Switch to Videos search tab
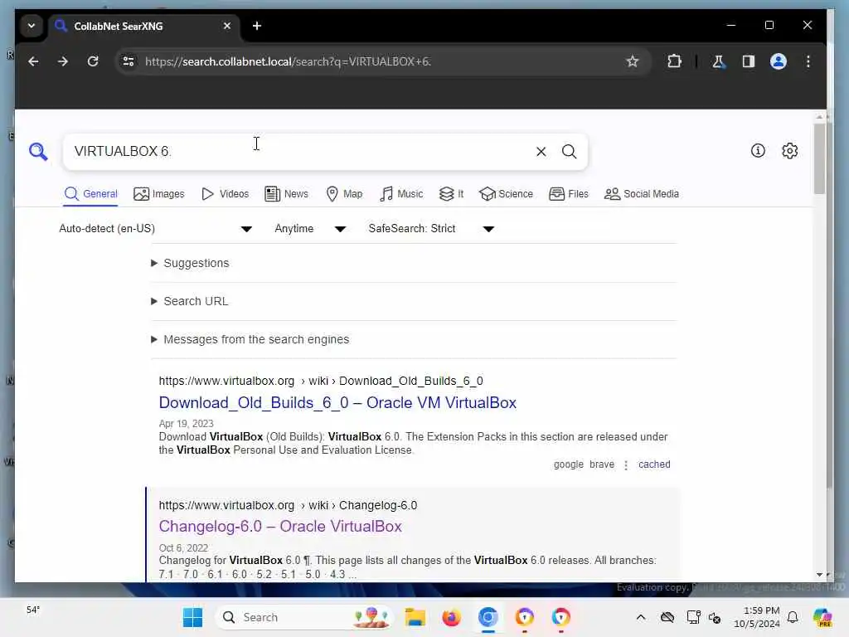Viewport: 849px width, 637px height. pyautogui.click(x=225, y=194)
